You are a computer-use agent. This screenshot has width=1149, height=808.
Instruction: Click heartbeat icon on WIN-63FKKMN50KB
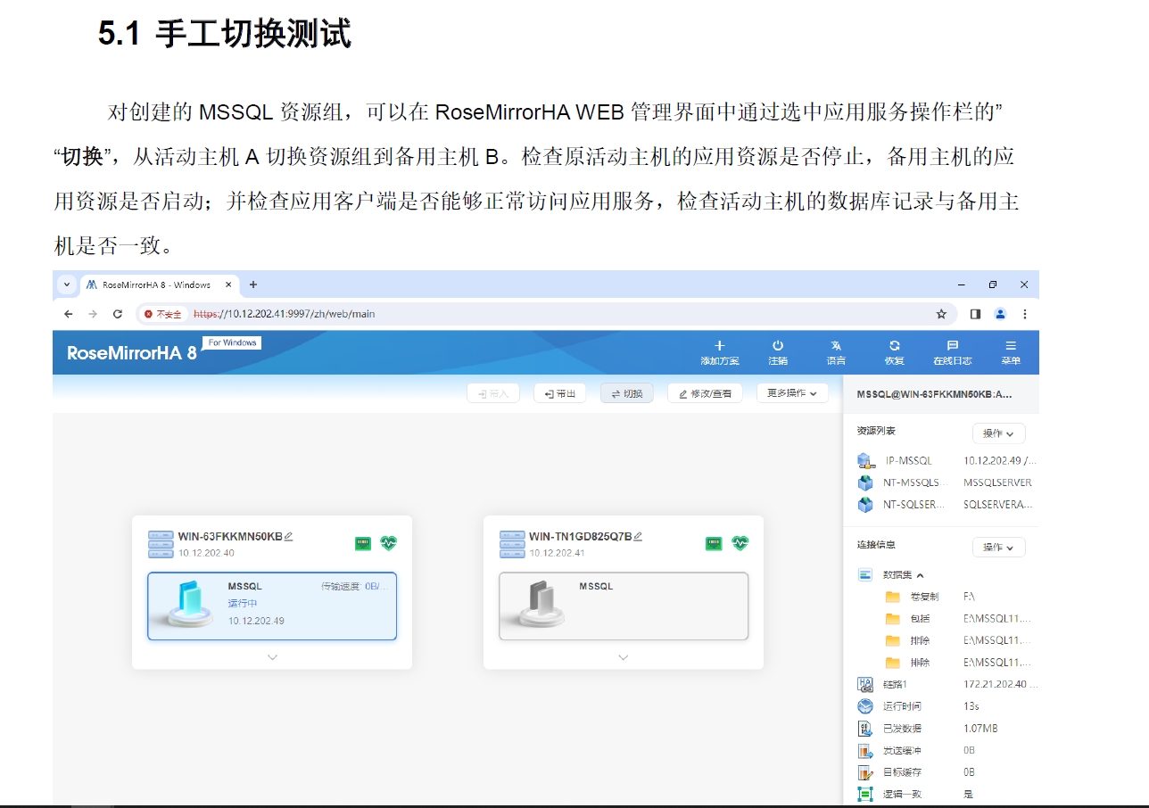click(x=389, y=542)
